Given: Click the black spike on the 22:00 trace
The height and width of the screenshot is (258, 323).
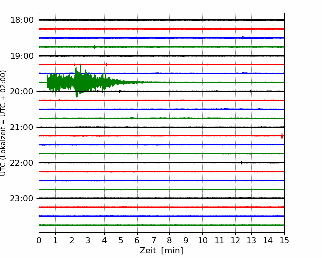Looking at the screenshot, I should 241,163.
